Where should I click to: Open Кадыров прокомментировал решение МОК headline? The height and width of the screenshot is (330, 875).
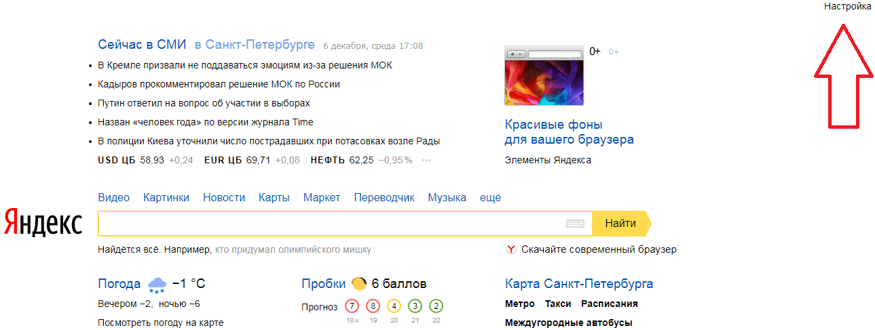point(219,84)
